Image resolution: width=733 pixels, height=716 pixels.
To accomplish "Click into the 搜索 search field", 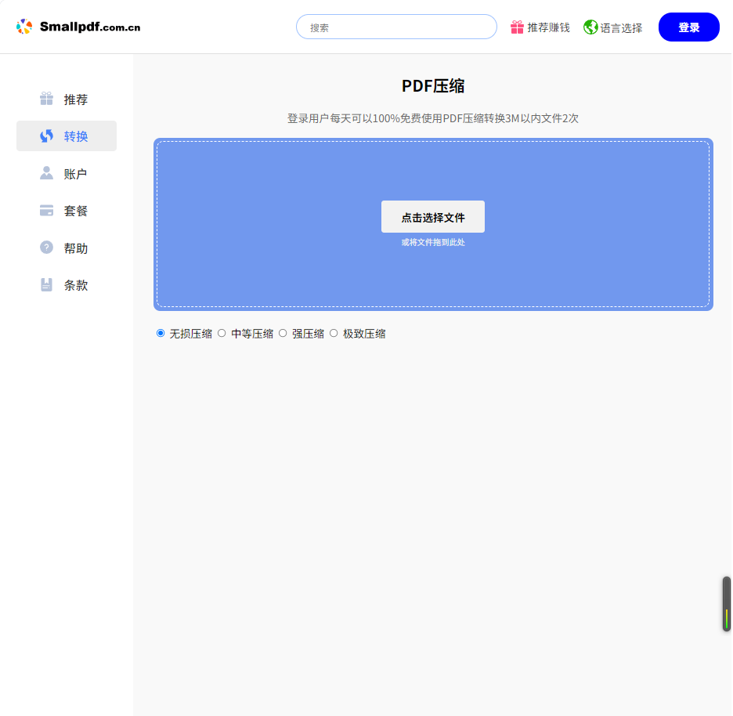I will (396, 27).
